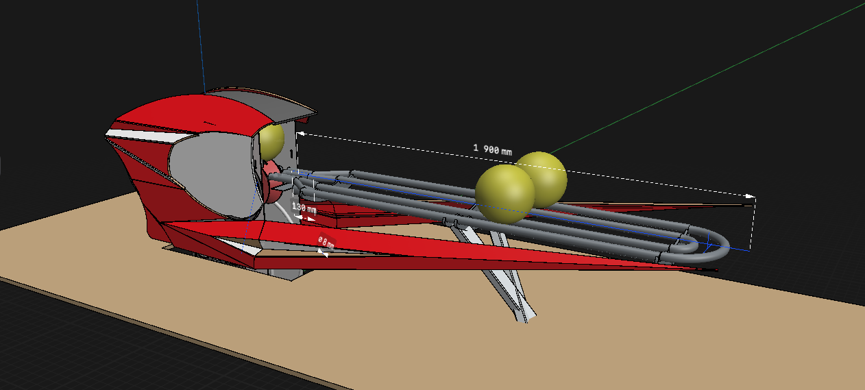
Task: Select the pink disc behind the housing
Action: tap(271, 183)
